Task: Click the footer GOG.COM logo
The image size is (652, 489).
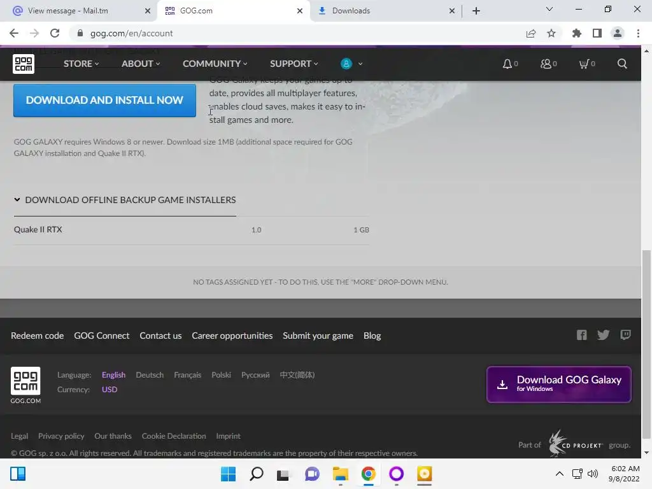Action: point(25,385)
